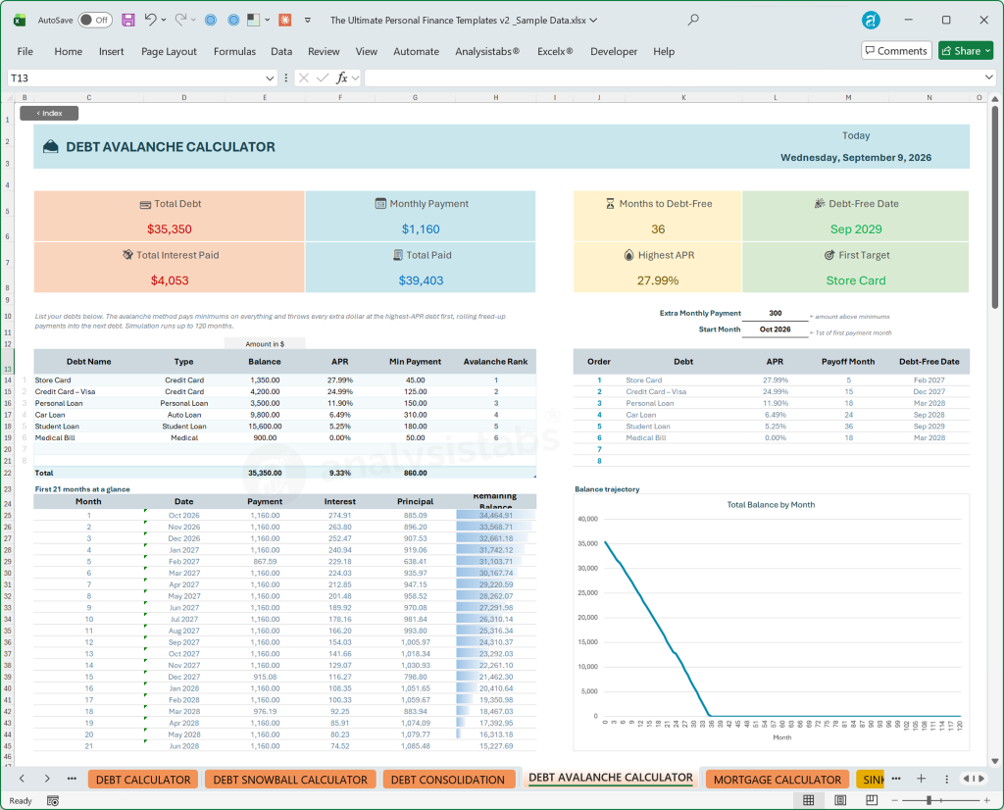
Task: Switch to Page Layout view icon in status bar
Action: 840,800
